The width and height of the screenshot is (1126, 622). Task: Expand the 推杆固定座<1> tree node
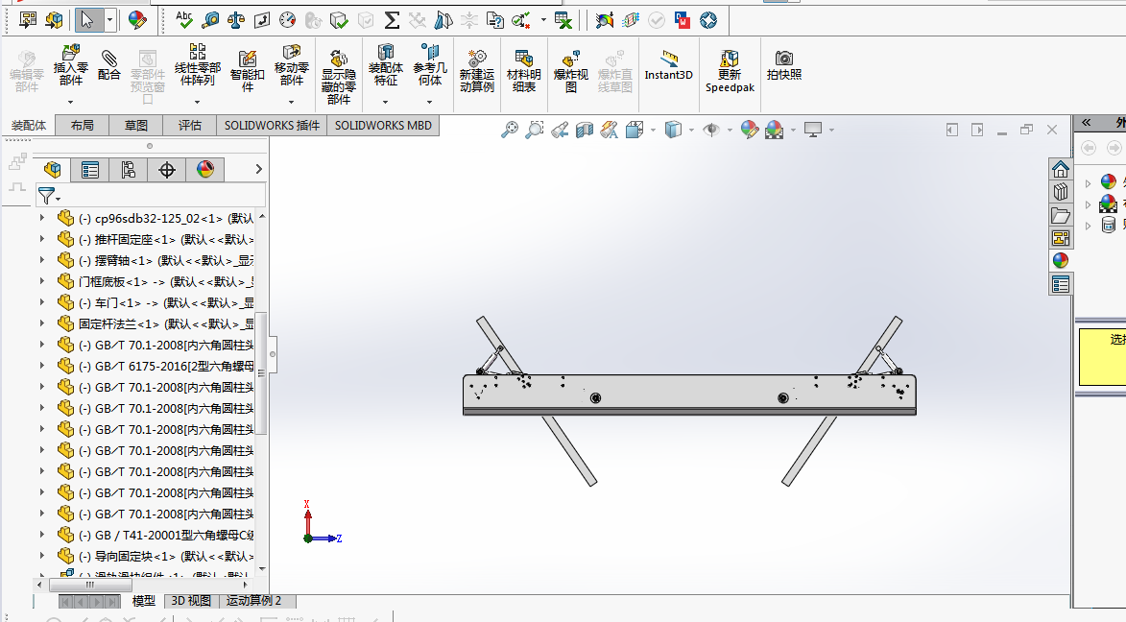point(41,239)
